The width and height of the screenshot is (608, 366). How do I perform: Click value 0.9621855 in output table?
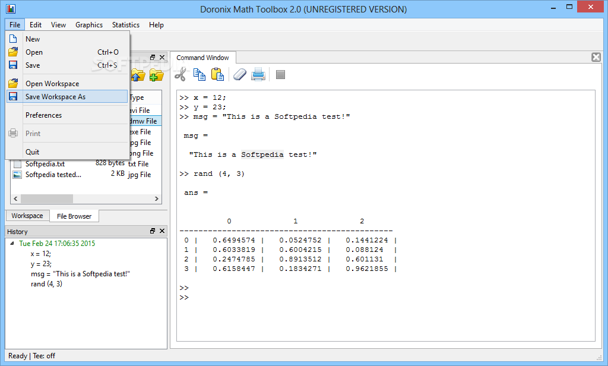[367, 269]
